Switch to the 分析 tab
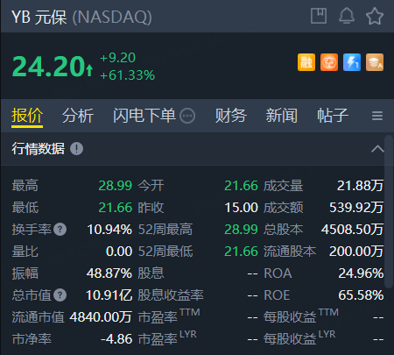 (78, 116)
